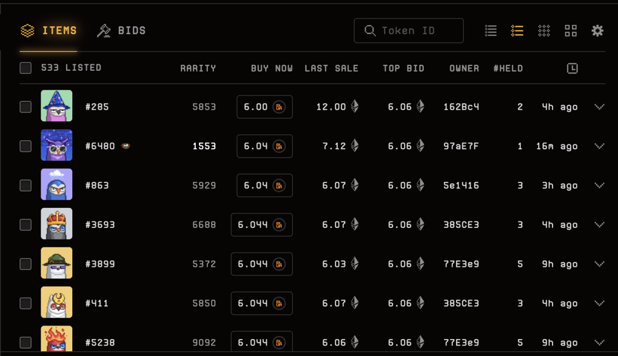The height and width of the screenshot is (356, 618).
Task: Switch to small grid view icon
Action: click(x=544, y=31)
